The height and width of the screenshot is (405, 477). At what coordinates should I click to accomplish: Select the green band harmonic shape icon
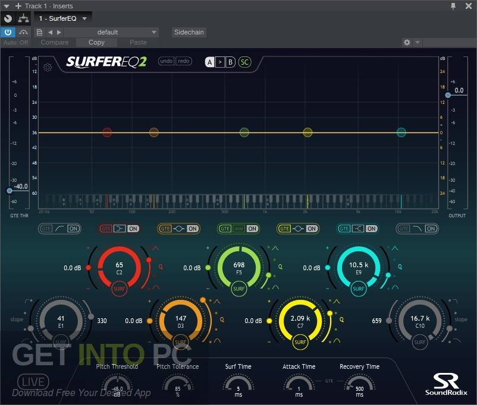pyautogui.click(x=239, y=229)
